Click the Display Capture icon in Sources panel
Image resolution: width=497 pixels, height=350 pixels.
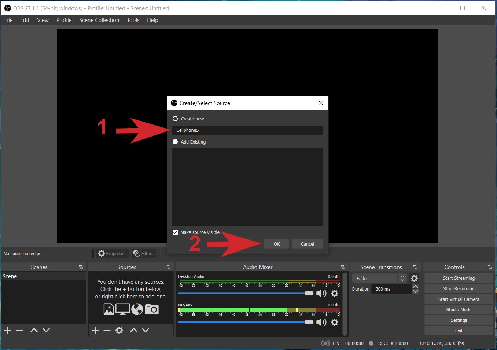[x=122, y=309]
